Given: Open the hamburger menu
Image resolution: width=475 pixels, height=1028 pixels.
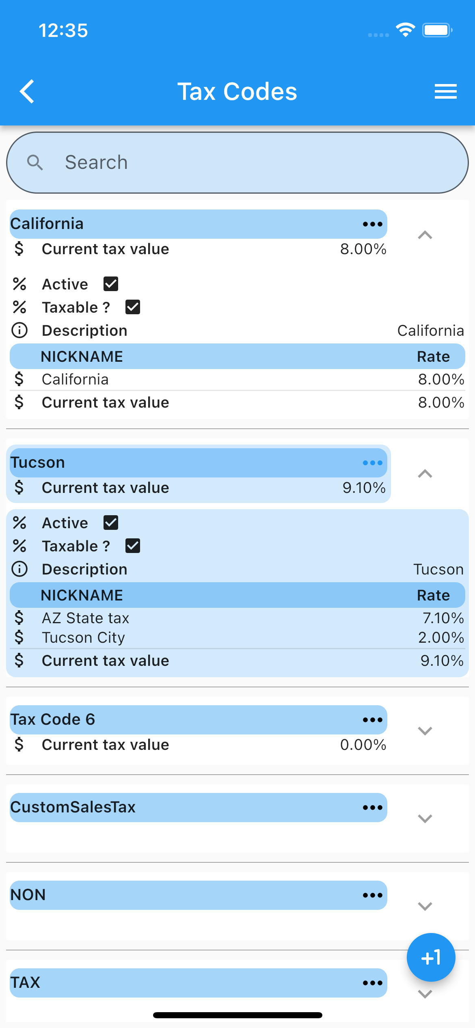Looking at the screenshot, I should click(445, 91).
